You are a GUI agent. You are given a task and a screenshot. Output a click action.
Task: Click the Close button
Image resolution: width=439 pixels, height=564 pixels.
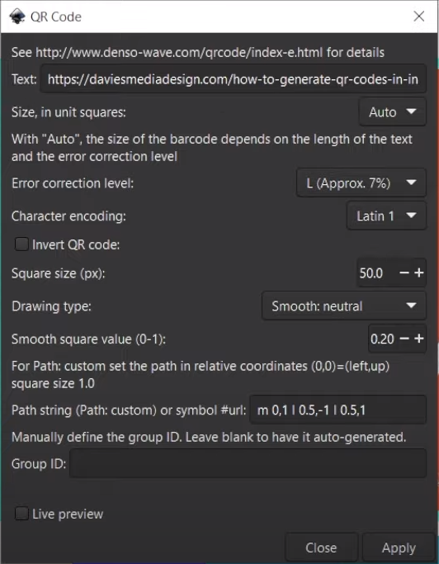click(321, 547)
